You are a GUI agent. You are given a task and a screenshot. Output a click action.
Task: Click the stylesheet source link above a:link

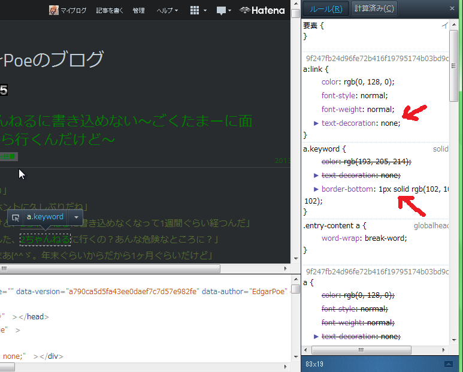(377, 59)
